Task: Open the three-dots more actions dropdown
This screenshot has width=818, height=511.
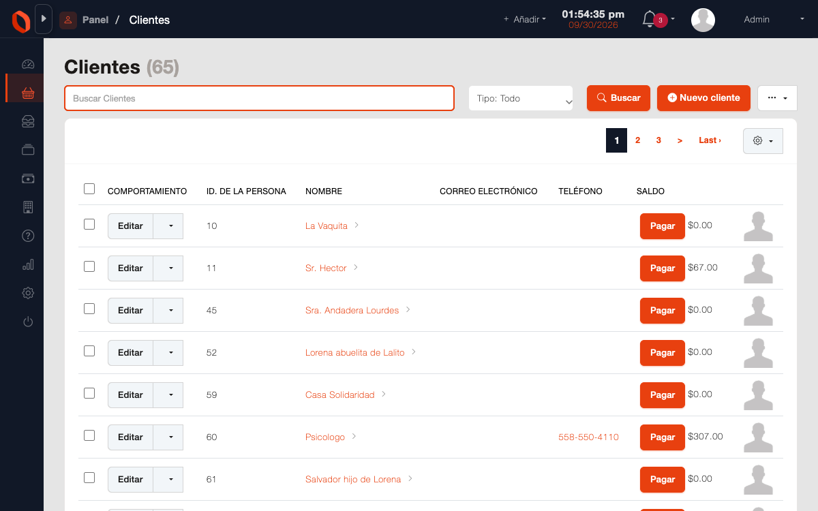Action: pyautogui.click(x=777, y=98)
